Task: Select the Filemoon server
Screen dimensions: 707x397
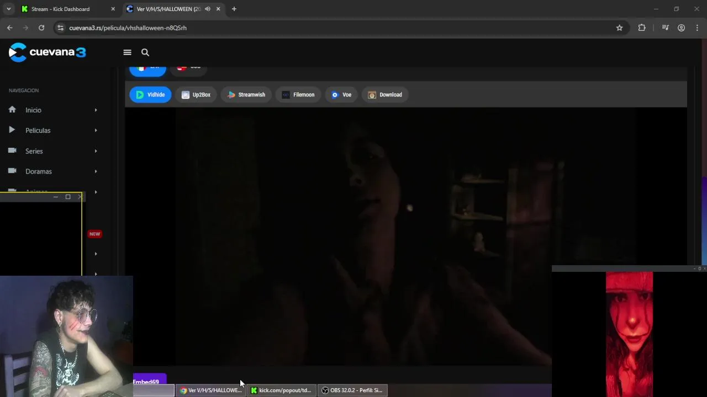Action: click(x=298, y=95)
